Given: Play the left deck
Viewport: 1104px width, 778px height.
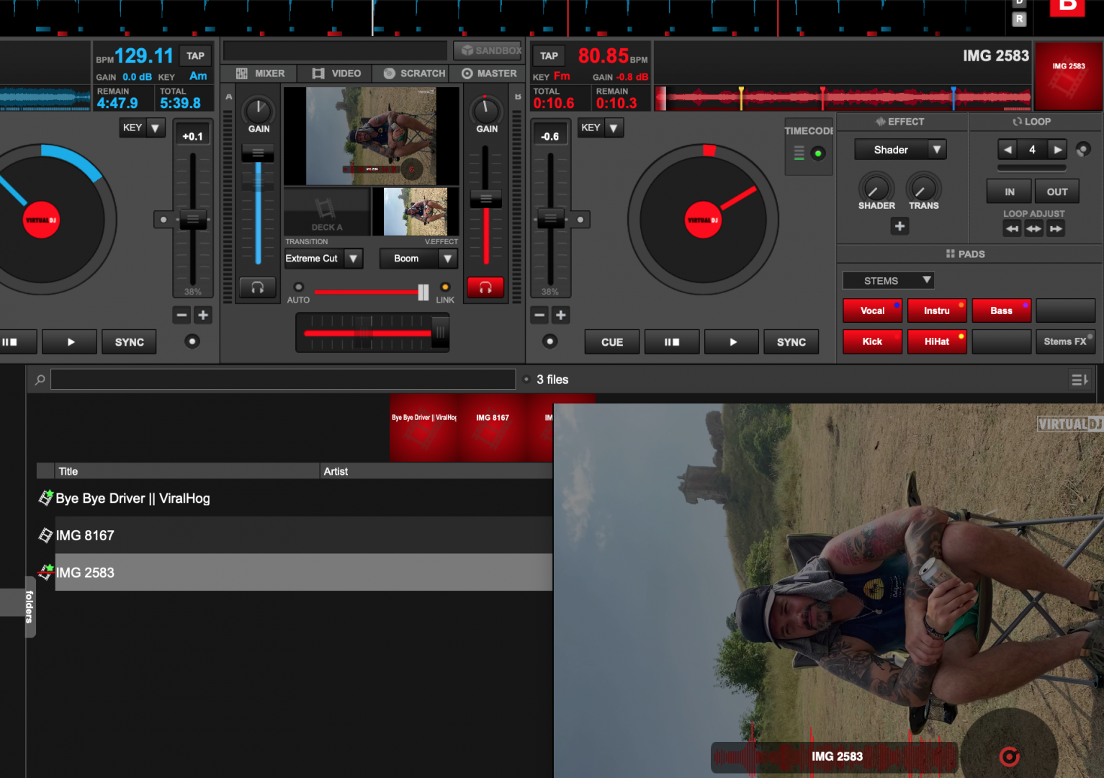Looking at the screenshot, I should tap(70, 342).
